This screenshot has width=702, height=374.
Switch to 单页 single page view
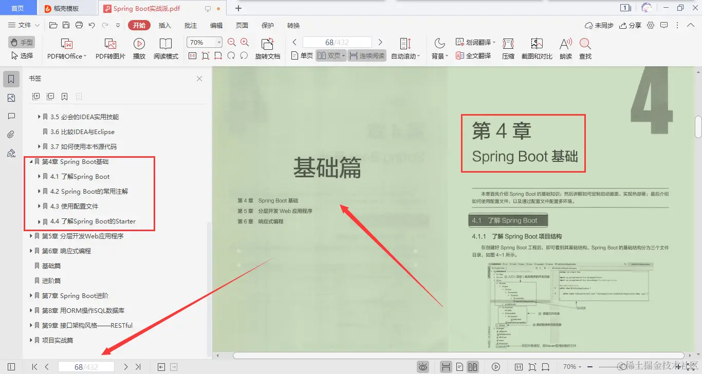coord(301,55)
